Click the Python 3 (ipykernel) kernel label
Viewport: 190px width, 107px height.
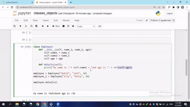[161, 21]
